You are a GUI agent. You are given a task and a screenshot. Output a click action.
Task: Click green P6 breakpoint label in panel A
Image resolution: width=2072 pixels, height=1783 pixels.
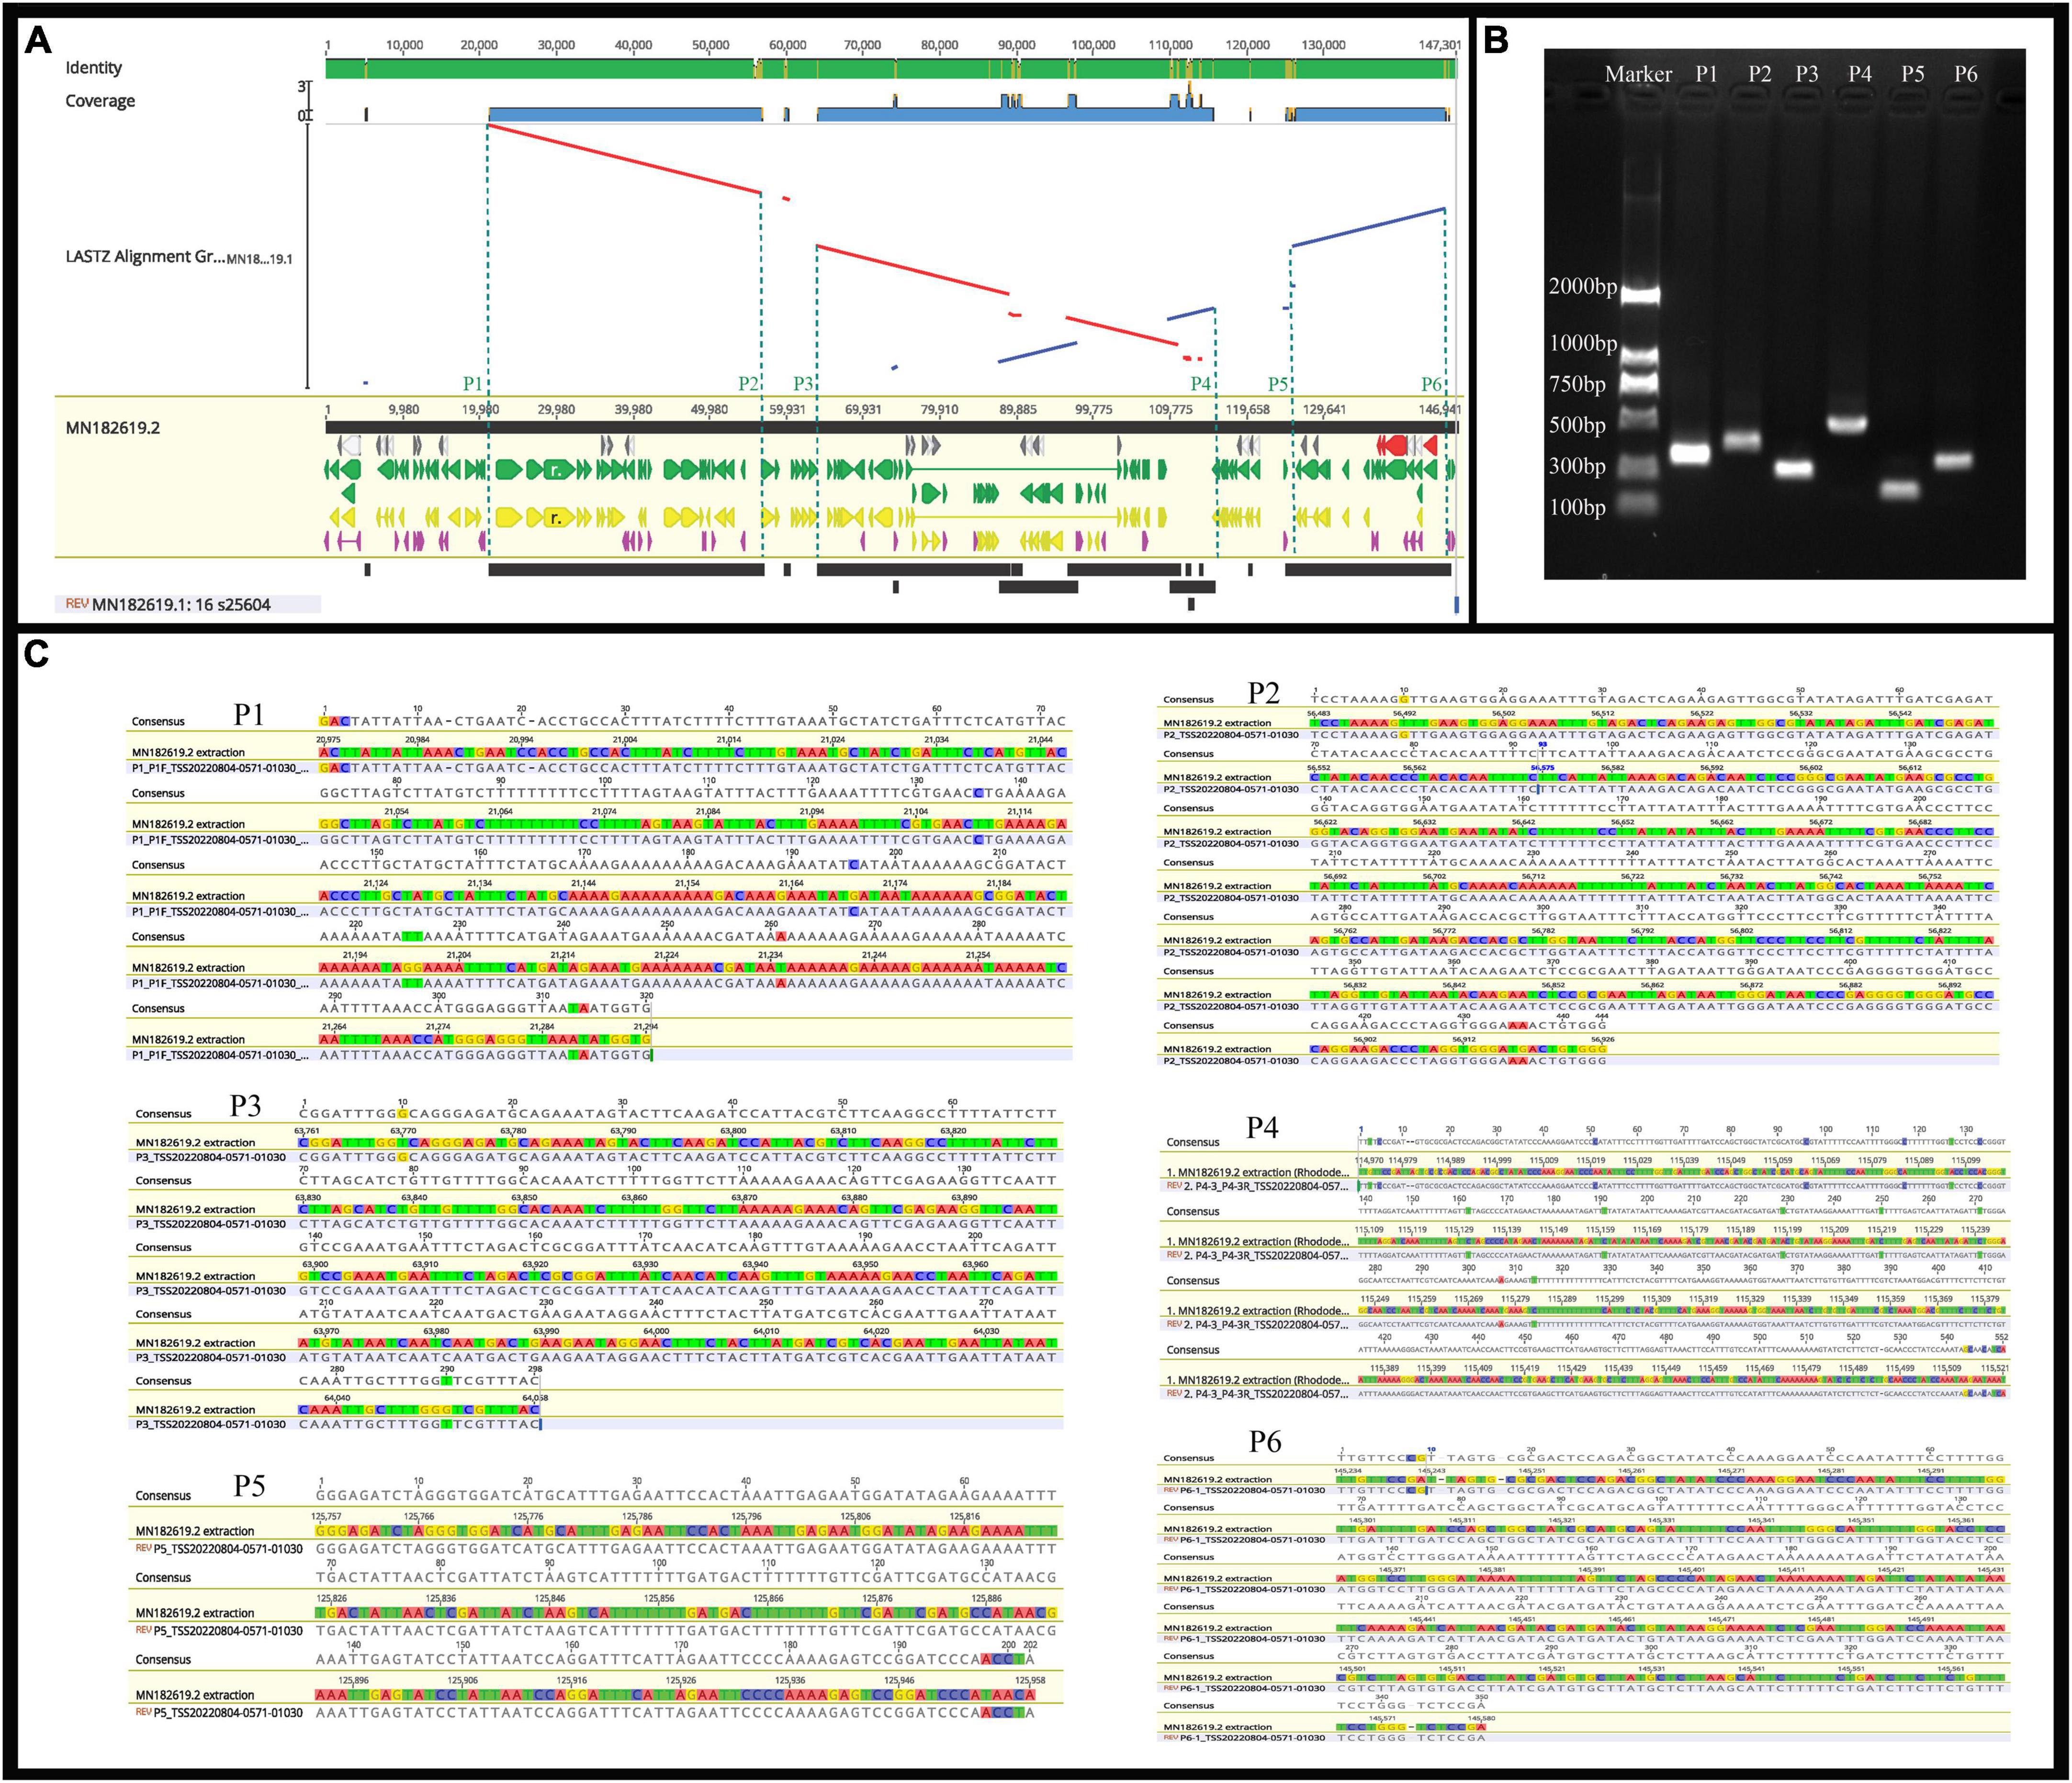point(1432,384)
